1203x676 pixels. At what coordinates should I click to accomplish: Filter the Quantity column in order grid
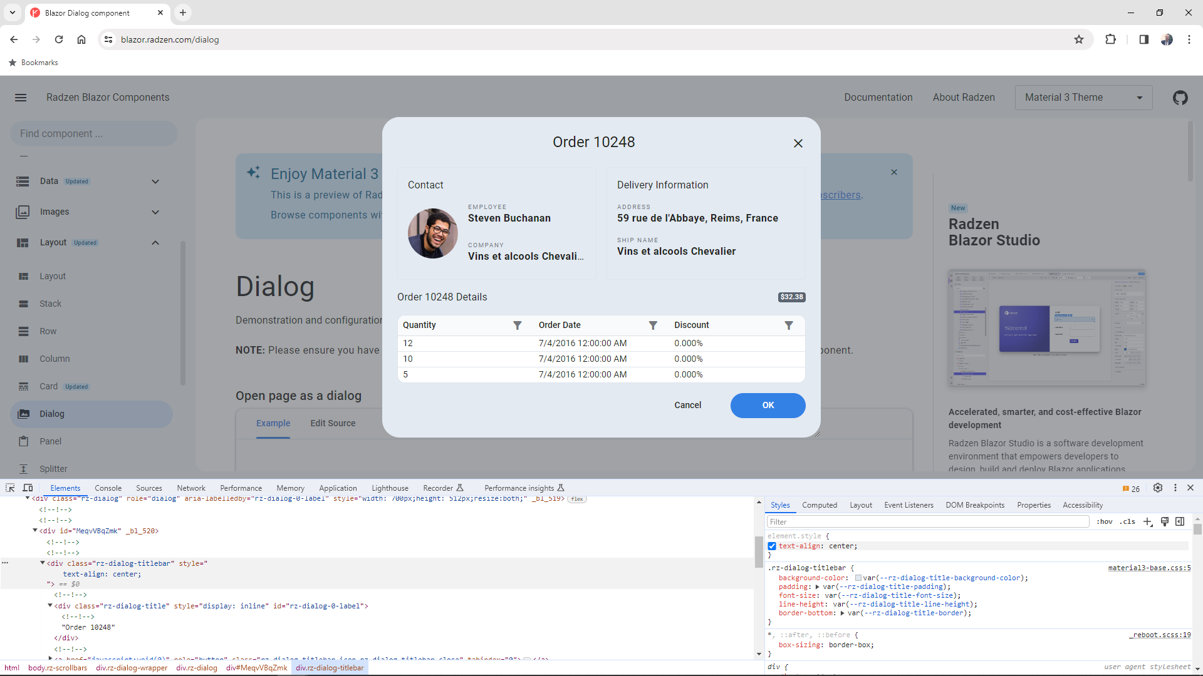pyautogui.click(x=518, y=325)
